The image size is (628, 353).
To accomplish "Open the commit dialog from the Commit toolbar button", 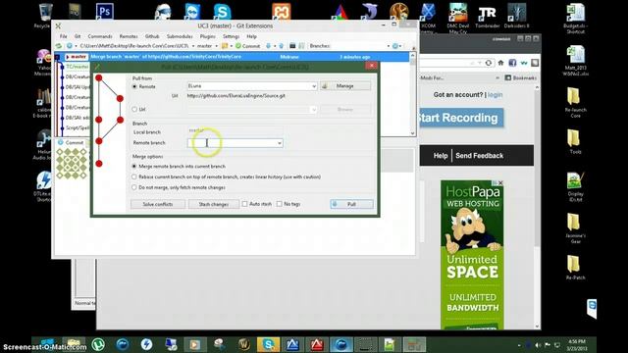I will (248, 46).
